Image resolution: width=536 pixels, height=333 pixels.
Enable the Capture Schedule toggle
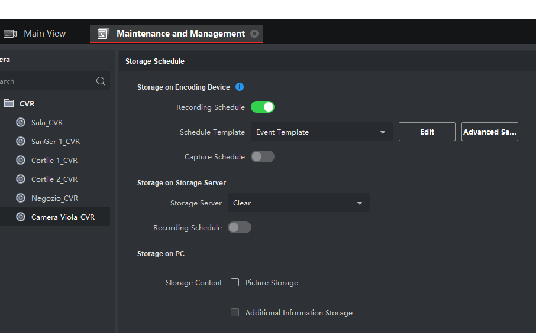263,156
